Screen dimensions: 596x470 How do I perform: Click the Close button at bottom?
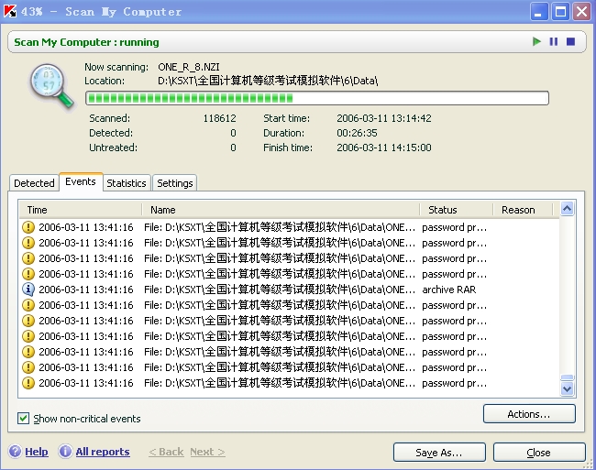pyautogui.click(x=539, y=453)
